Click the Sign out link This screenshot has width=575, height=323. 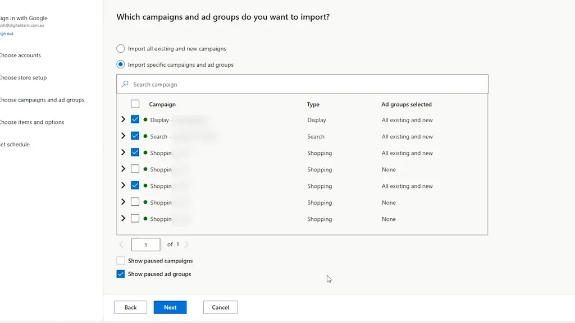click(x=7, y=34)
